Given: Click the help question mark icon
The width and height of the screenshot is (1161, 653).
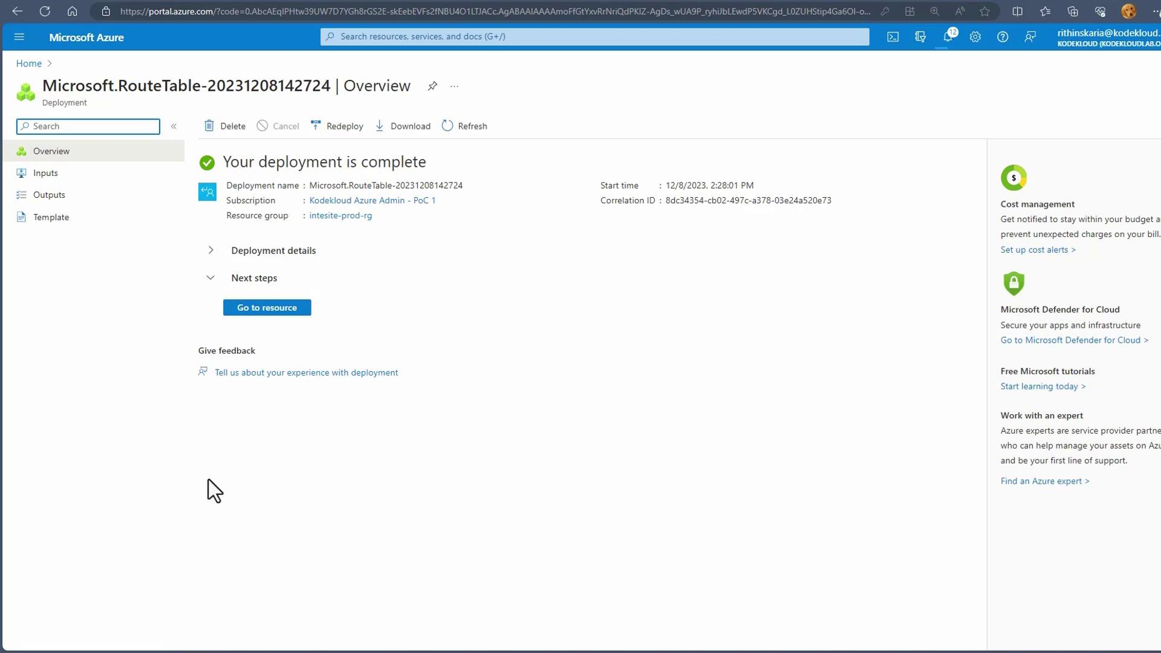Looking at the screenshot, I should point(1003,37).
